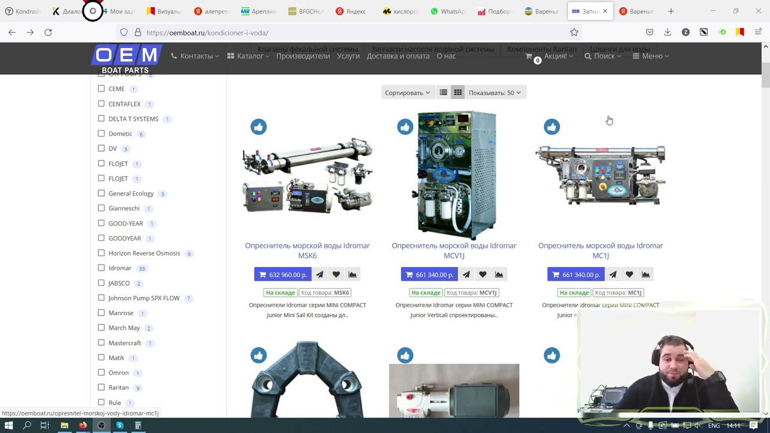Click the paper-plane quick order icon for Idromar MCV1J

pyautogui.click(x=466, y=274)
